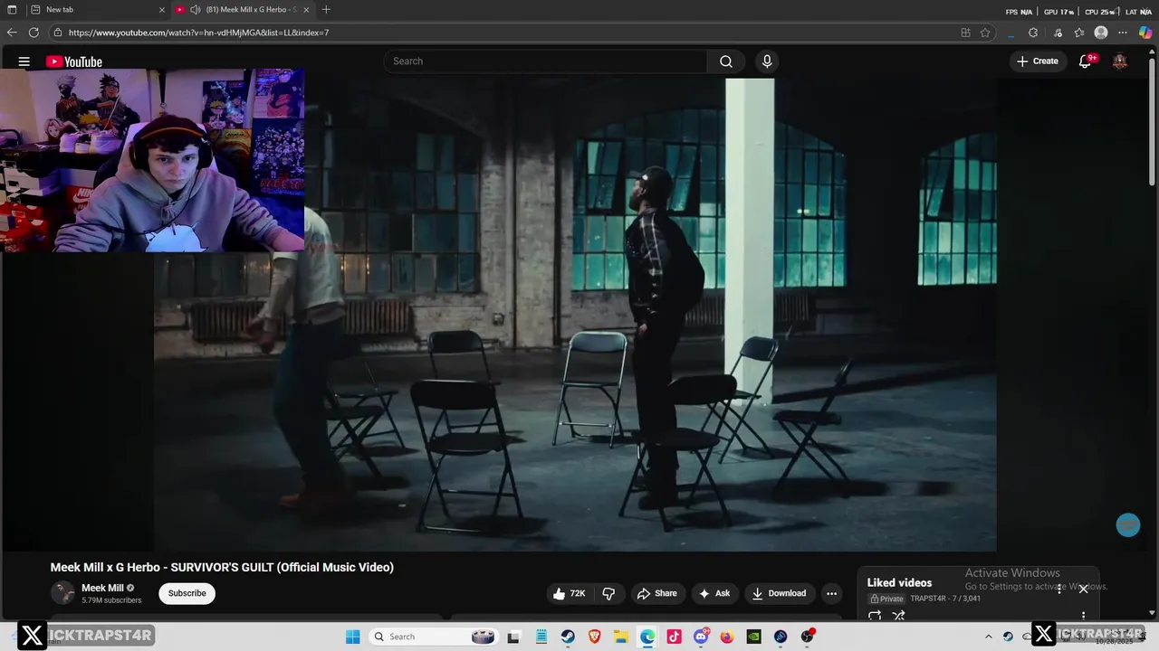This screenshot has height=651, width=1159.
Task: Refresh the YouTube page
Action: (x=34, y=33)
